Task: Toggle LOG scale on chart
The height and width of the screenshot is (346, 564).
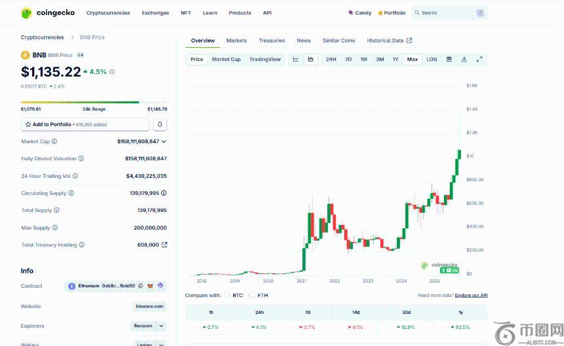Action: click(432, 60)
